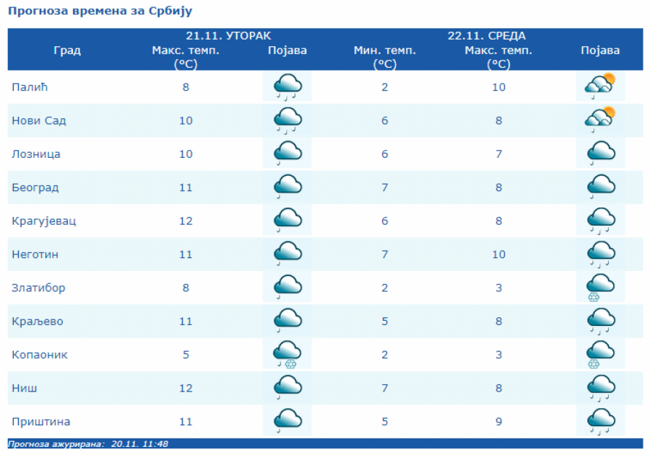Select the Београд city name

click(x=35, y=187)
